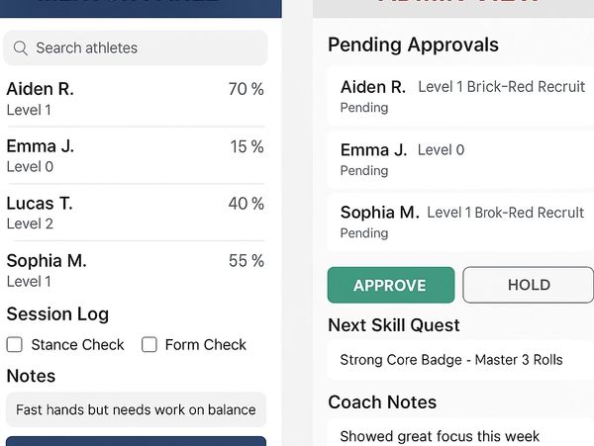The height and width of the screenshot is (446, 594).
Task: Click Sophia M.'s 55 % progress value
Action: [x=247, y=261]
